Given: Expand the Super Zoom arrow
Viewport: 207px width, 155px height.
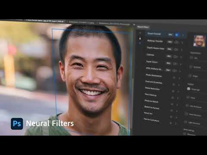Looking at the screenshot, I should [181, 64].
